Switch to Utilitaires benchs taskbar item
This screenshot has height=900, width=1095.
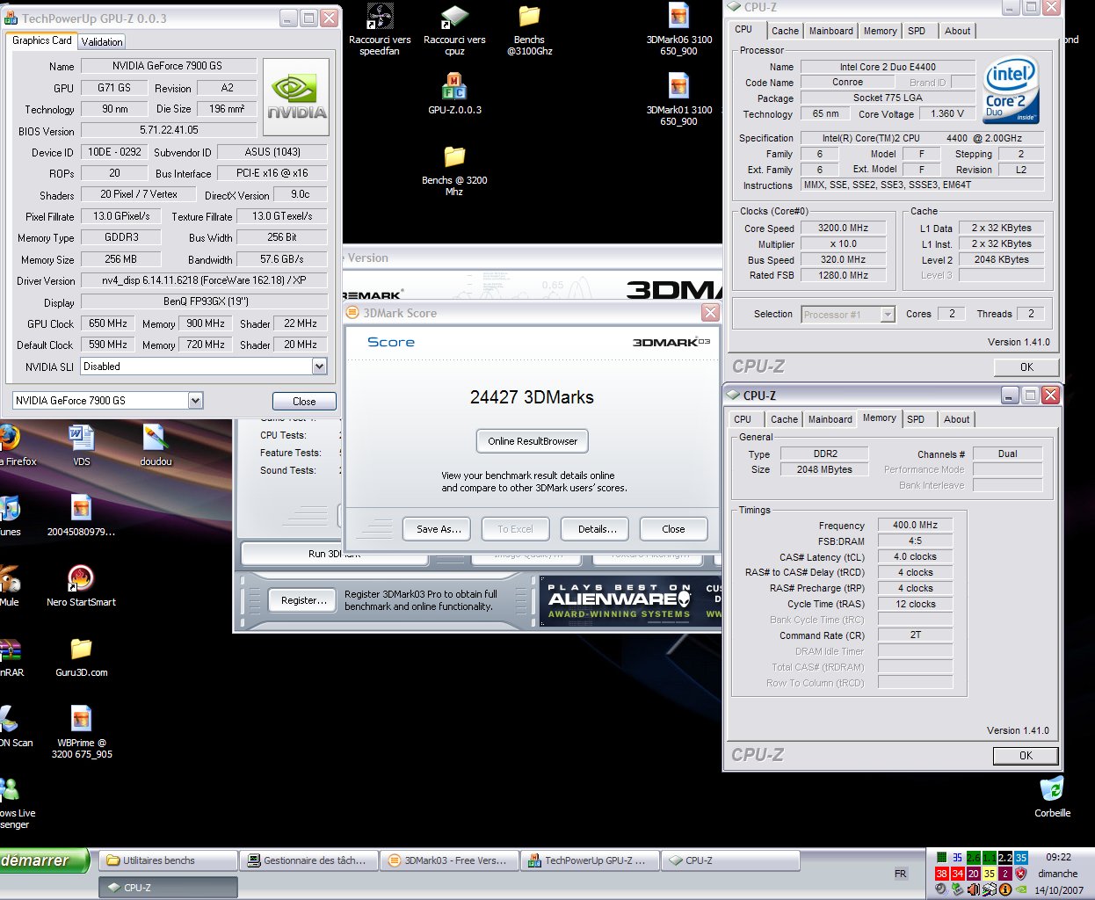(168, 860)
